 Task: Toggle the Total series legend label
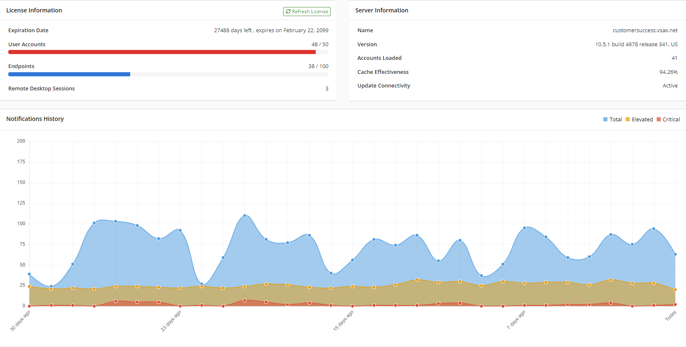(x=615, y=120)
